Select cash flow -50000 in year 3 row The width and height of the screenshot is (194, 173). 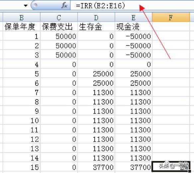click(x=134, y=55)
